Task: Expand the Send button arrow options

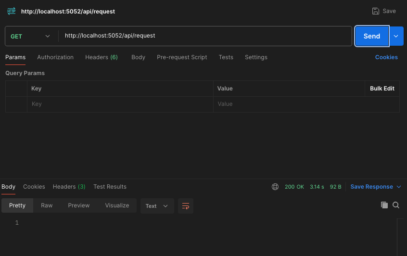Action: click(396, 36)
